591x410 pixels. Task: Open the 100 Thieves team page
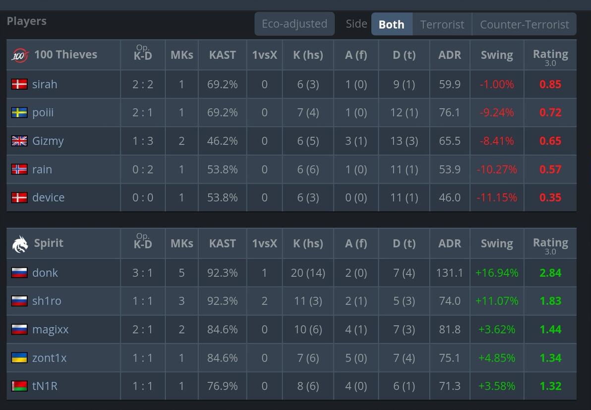(65, 55)
